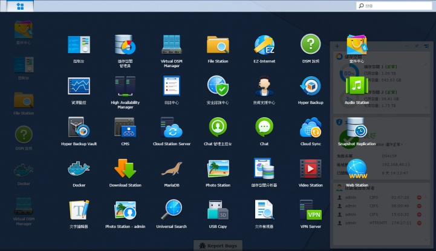This screenshot has height=251, width=436.
Task: Add a widget with plus button
Action: pyautogui.click(x=337, y=47)
